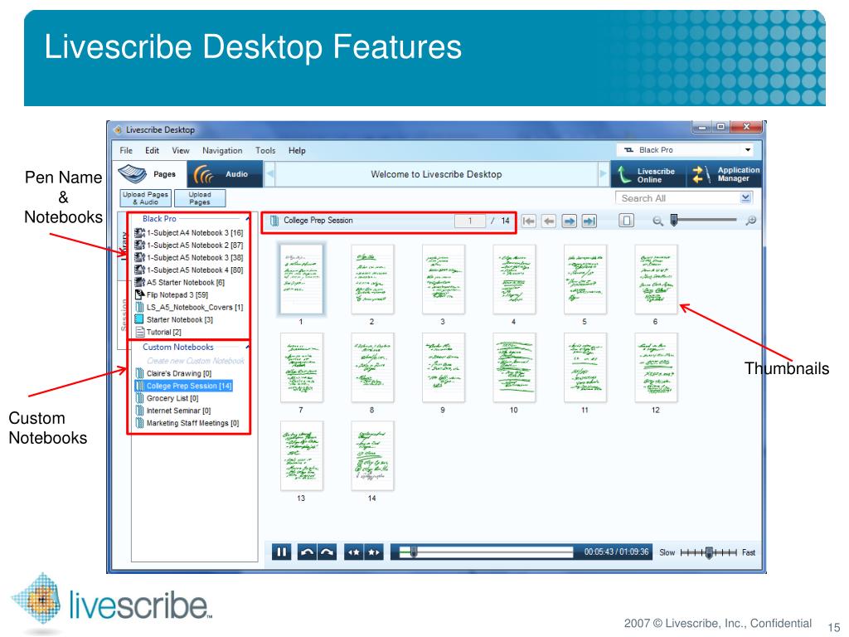The height and width of the screenshot is (637, 849).
Task: Select Marketing Staff Meetings [0] notebook
Action: tap(187, 424)
